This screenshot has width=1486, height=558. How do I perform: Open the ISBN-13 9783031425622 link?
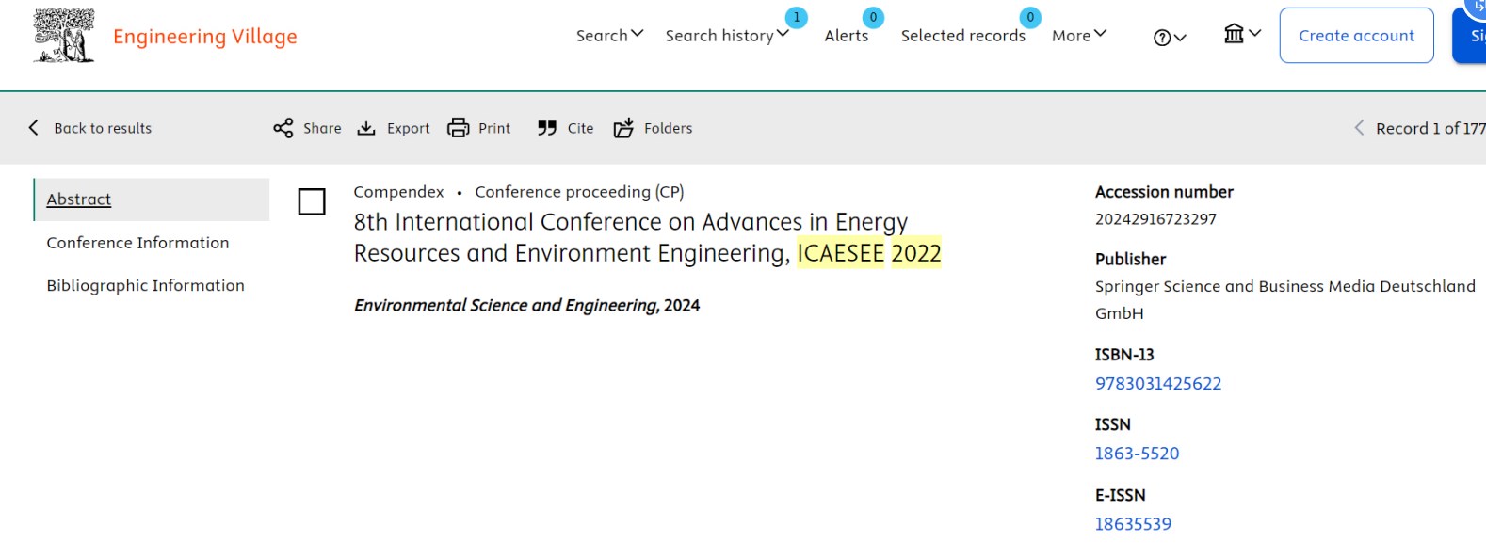pos(1158,384)
